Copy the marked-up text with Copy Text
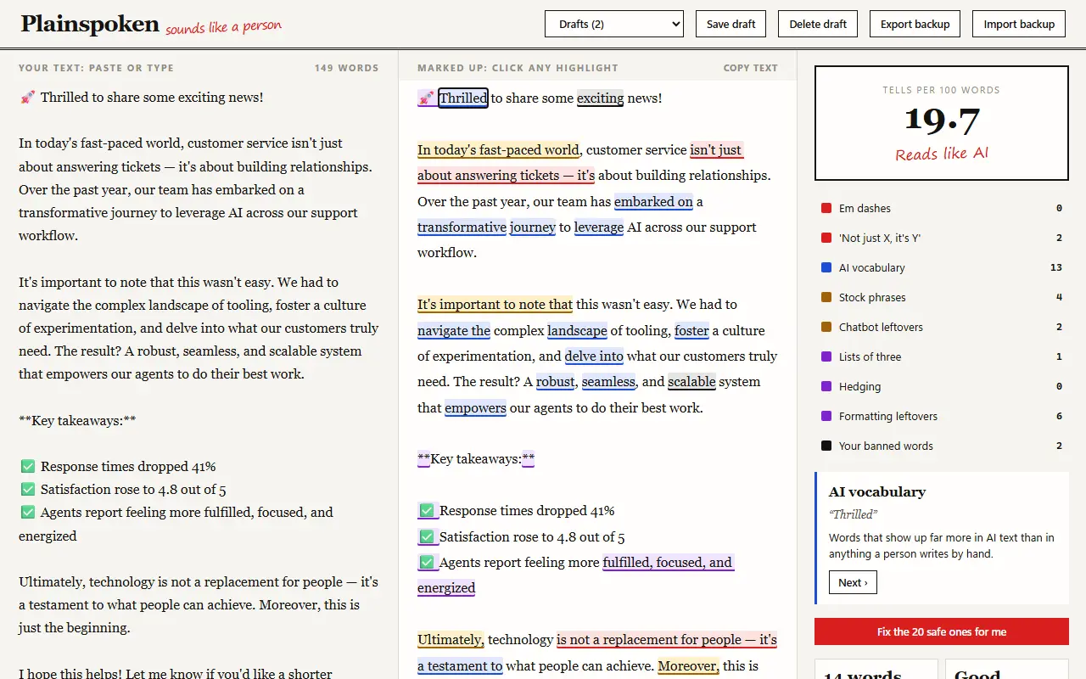This screenshot has height=679, width=1086. (750, 68)
